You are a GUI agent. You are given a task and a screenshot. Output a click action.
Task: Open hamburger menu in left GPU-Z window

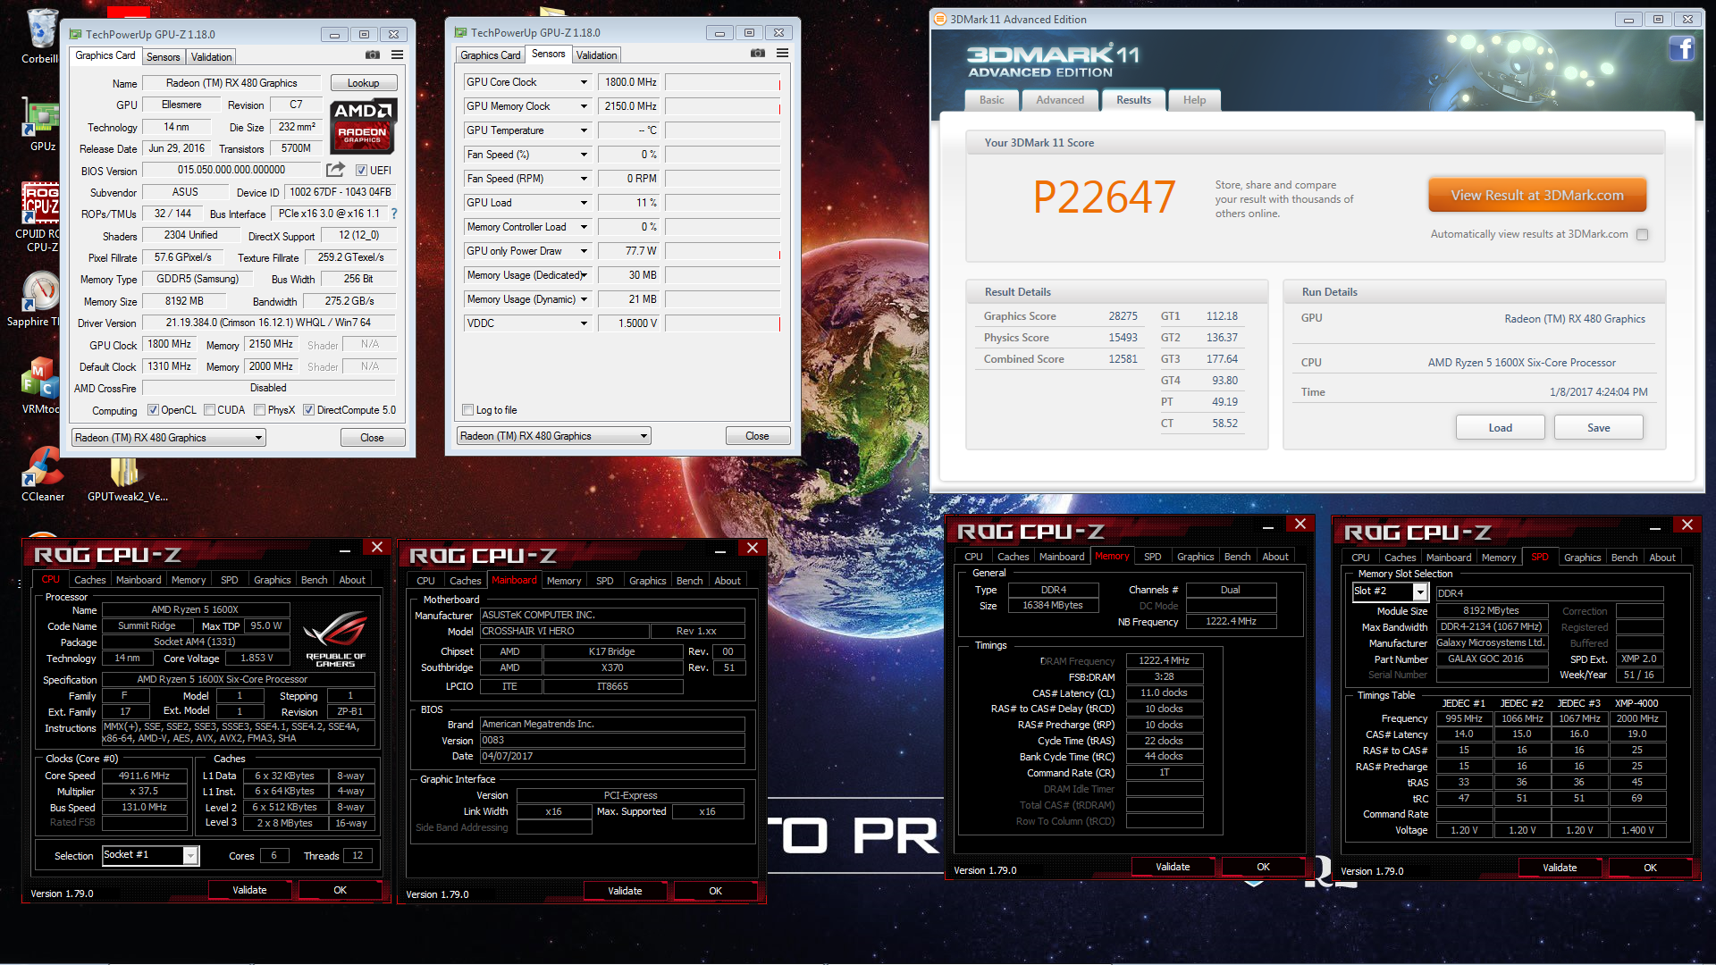click(x=397, y=55)
